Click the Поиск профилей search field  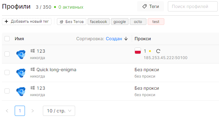click(192, 6)
